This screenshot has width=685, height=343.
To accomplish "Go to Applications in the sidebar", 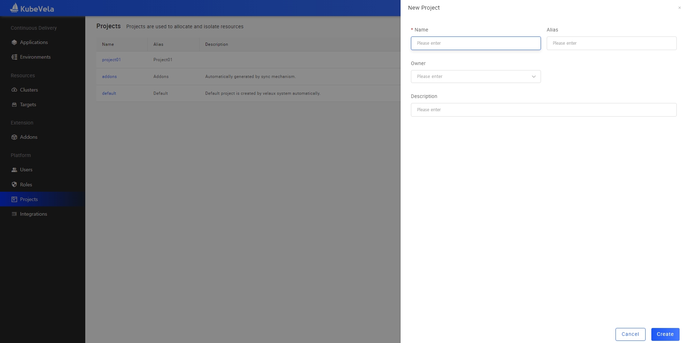I will click(x=34, y=42).
